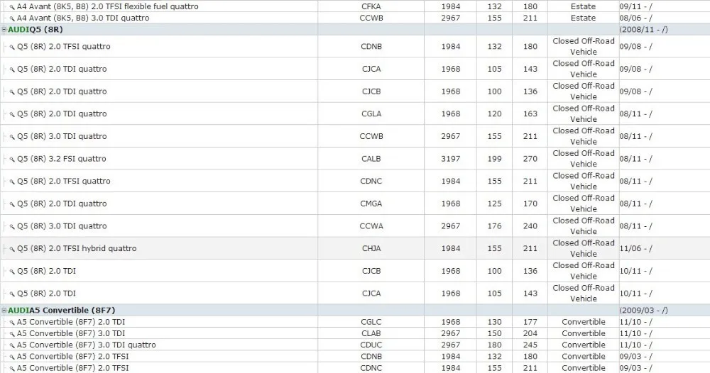Click the magnifier icon on Q5 3.0 TDI quattro CCWB row

pyautogui.click(x=12, y=137)
